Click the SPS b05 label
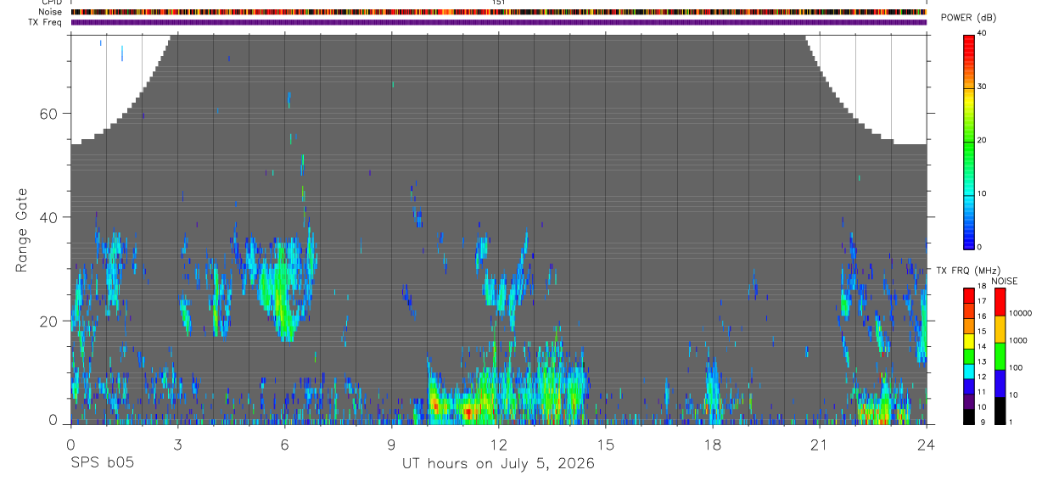This screenshot has height=481, width=1042. click(x=101, y=464)
